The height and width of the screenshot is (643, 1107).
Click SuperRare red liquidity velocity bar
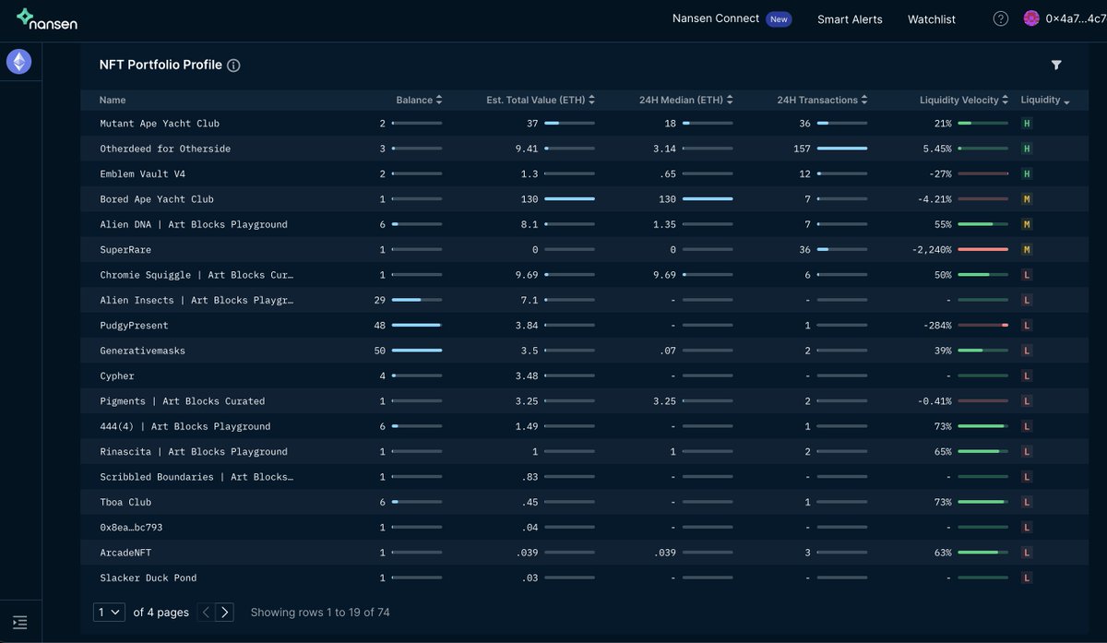pos(982,250)
